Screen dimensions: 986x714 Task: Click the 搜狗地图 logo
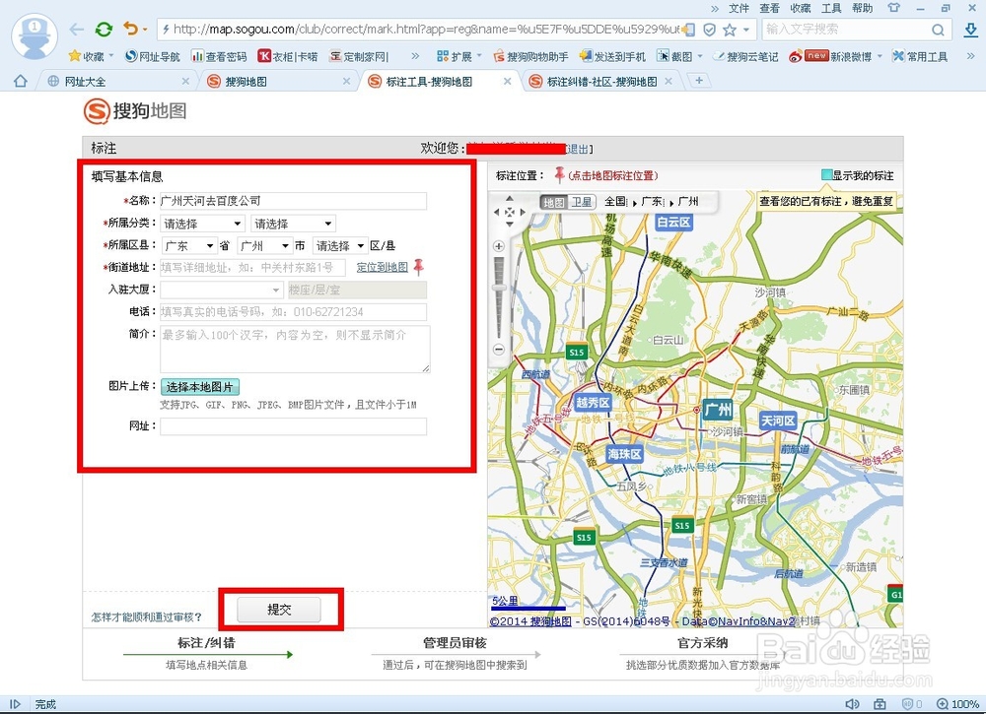pyautogui.click(x=135, y=111)
